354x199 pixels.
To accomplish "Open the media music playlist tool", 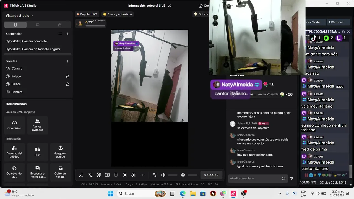I will point(90,175).
